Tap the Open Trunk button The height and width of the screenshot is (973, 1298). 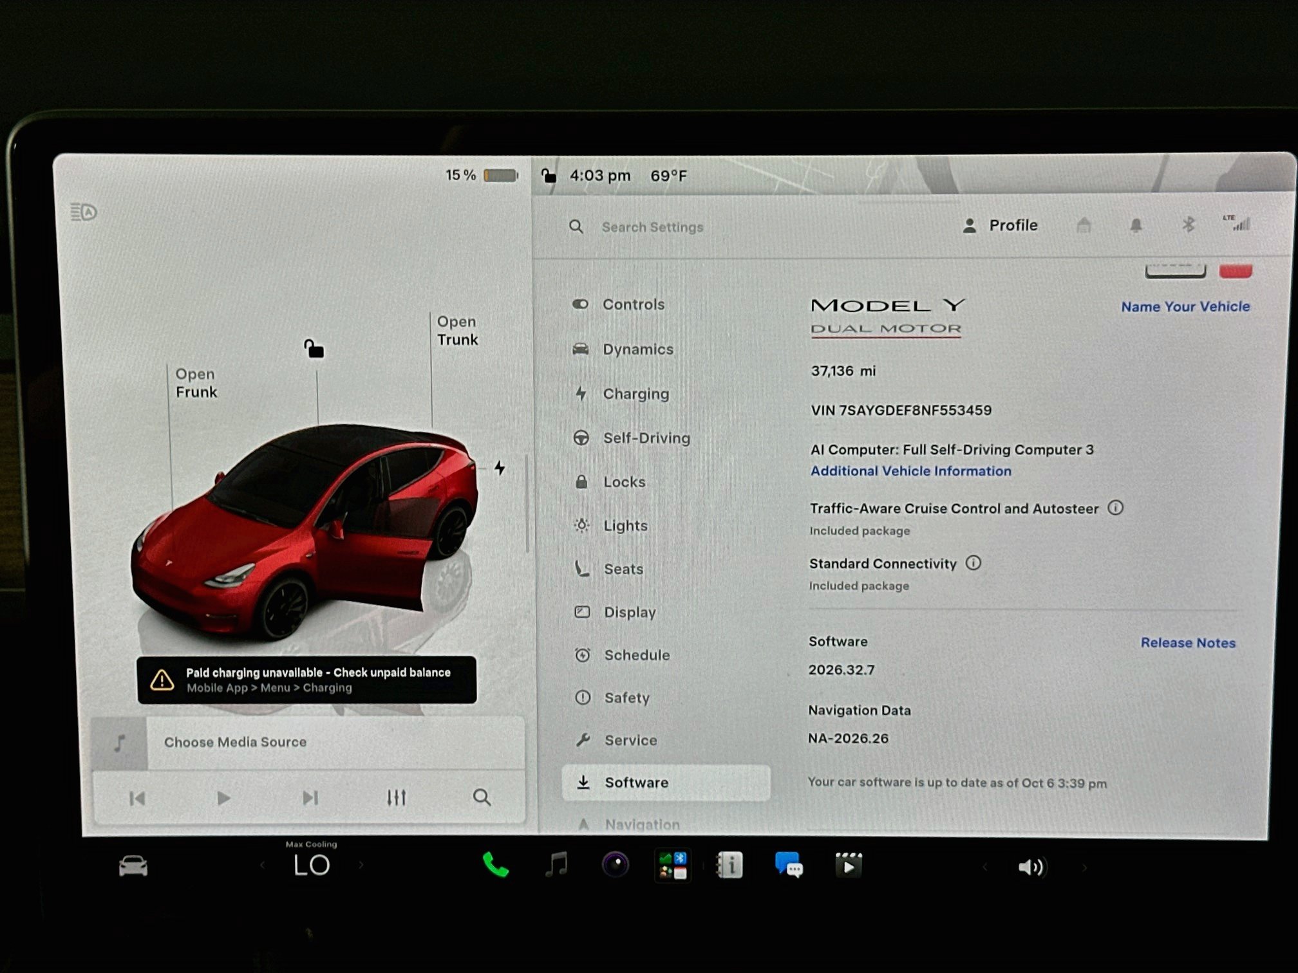click(x=457, y=330)
